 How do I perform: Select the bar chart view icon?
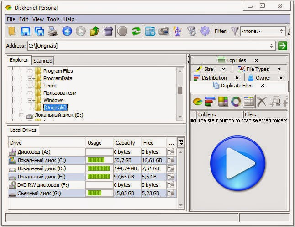210,102
